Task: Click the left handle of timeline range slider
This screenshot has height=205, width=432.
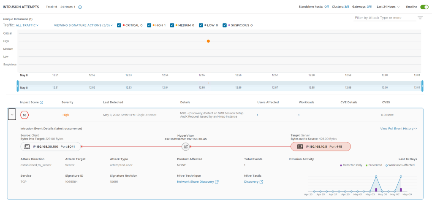Action: pyautogui.click(x=18, y=86)
